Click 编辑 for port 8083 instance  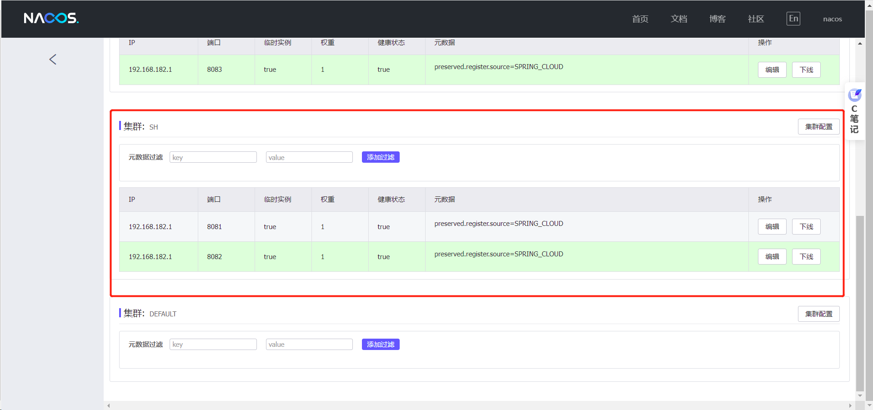point(772,70)
